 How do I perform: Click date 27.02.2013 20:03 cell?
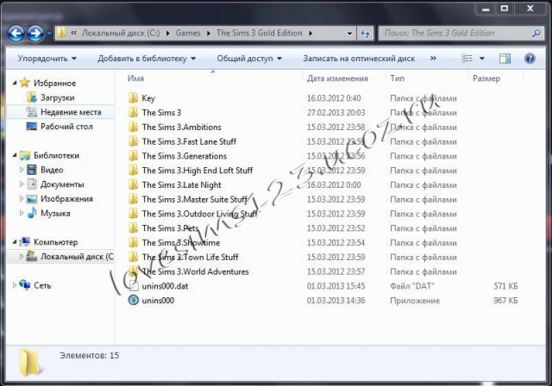(336, 113)
